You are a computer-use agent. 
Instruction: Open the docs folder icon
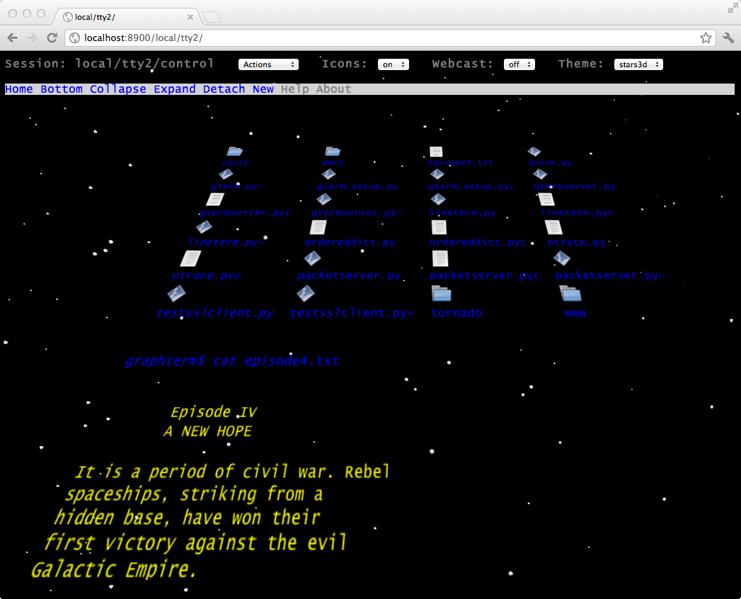tap(333, 150)
